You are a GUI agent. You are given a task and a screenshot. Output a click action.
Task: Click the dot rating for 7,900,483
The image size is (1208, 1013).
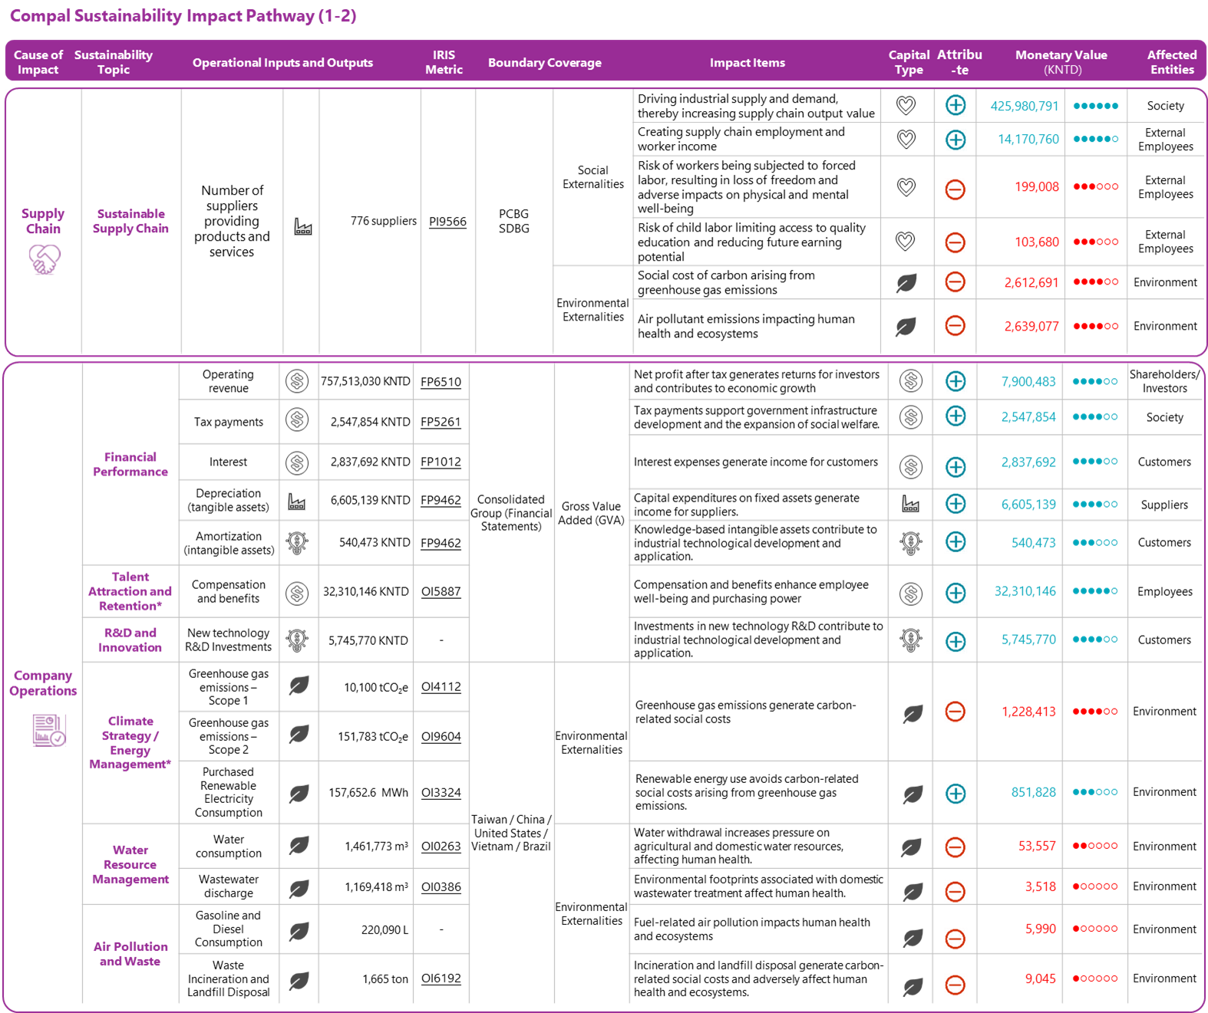(x=1095, y=381)
